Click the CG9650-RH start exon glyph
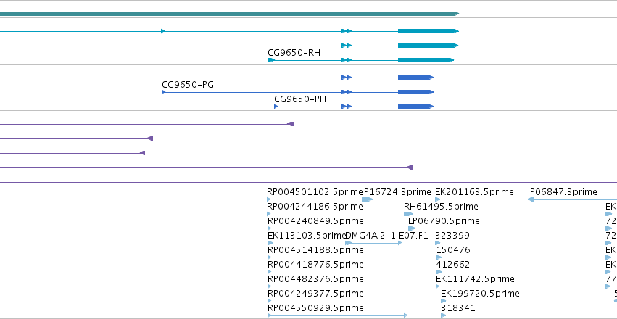 pyautogui.click(x=270, y=60)
